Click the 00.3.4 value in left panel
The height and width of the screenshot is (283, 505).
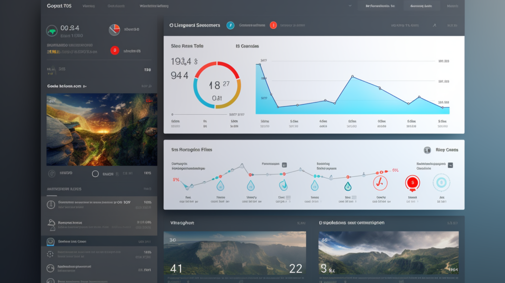click(x=70, y=28)
